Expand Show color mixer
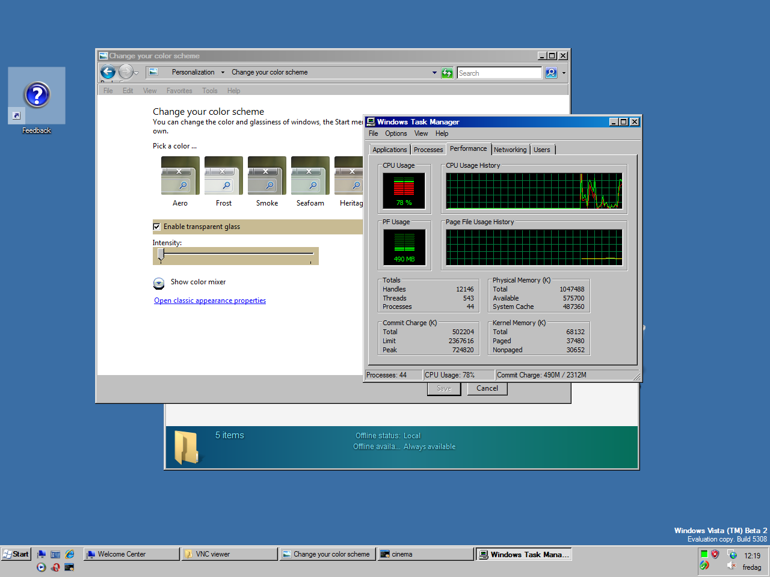Image resolution: width=770 pixels, height=577 pixels. [158, 283]
